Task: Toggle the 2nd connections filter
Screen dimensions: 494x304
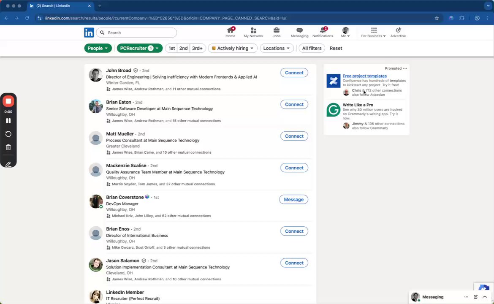Action: click(183, 48)
